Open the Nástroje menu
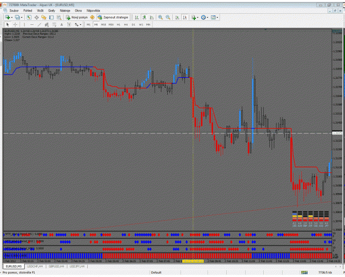Viewport: 345px width, 277px height. point(65,10)
